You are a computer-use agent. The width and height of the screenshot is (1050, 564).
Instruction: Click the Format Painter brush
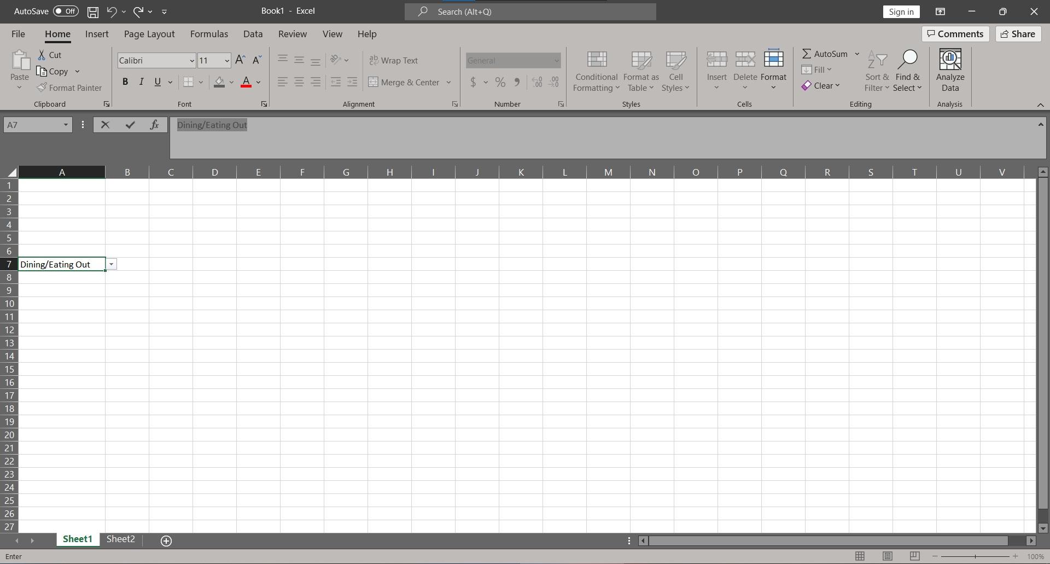click(x=42, y=88)
